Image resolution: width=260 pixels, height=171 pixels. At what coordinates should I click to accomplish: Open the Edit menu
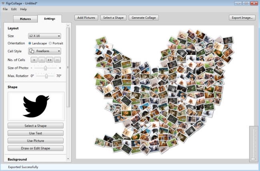[14, 9]
